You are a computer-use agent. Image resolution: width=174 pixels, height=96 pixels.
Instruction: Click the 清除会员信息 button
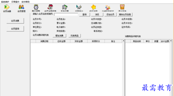tap(125, 15)
